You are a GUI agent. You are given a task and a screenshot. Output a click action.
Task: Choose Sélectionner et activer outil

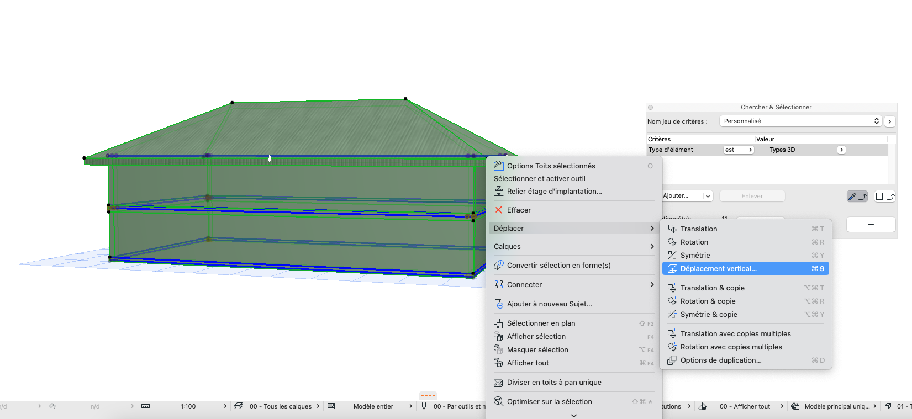tap(539, 178)
